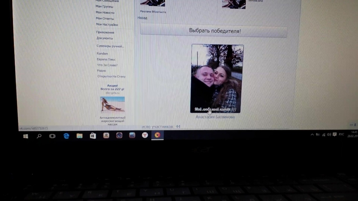Viewport: 358px width, 201px height.
Task: Open Открытки На Стену app link
Action: click(x=111, y=76)
